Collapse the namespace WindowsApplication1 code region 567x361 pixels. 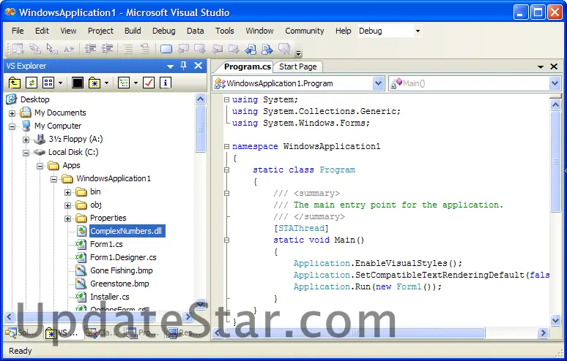[x=227, y=146]
